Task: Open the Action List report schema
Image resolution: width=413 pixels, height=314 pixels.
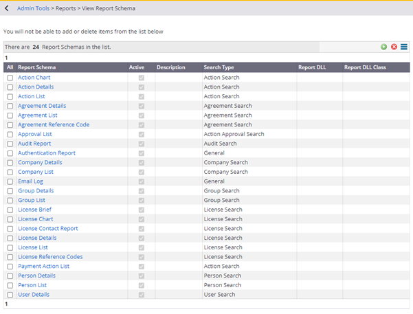Action: coord(32,96)
